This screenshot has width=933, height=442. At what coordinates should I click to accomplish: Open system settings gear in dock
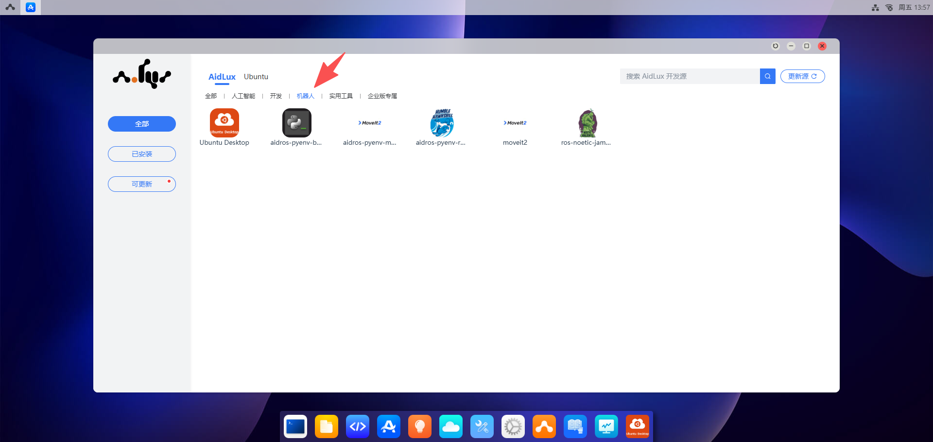point(513,426)
